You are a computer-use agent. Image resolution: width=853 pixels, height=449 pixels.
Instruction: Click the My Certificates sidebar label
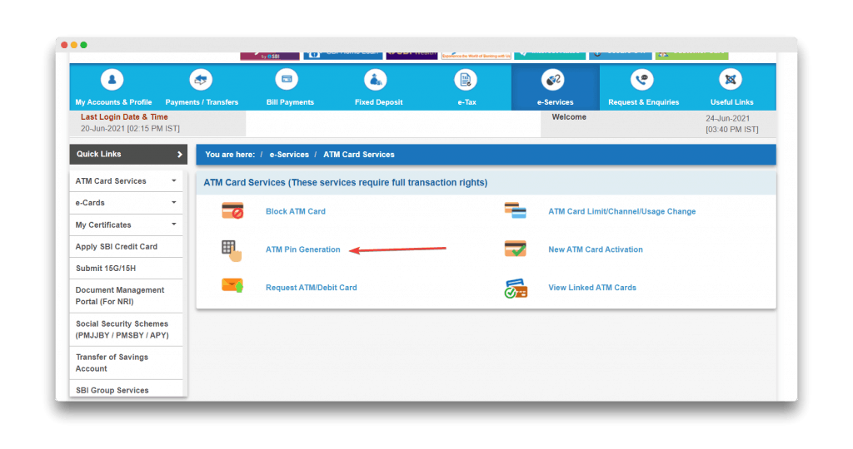(102, 224)
